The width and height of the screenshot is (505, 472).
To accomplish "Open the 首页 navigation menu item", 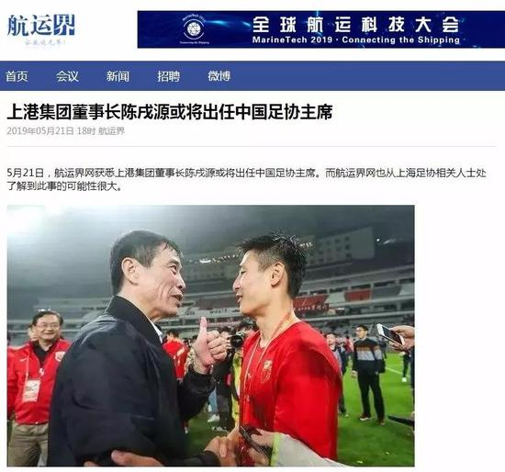I will click(17, 76).
